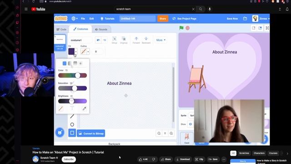The width and height of the screenshot is (291, 164).
Task: Switch to the Sounds tab
Action: click(x=101, y=29)
